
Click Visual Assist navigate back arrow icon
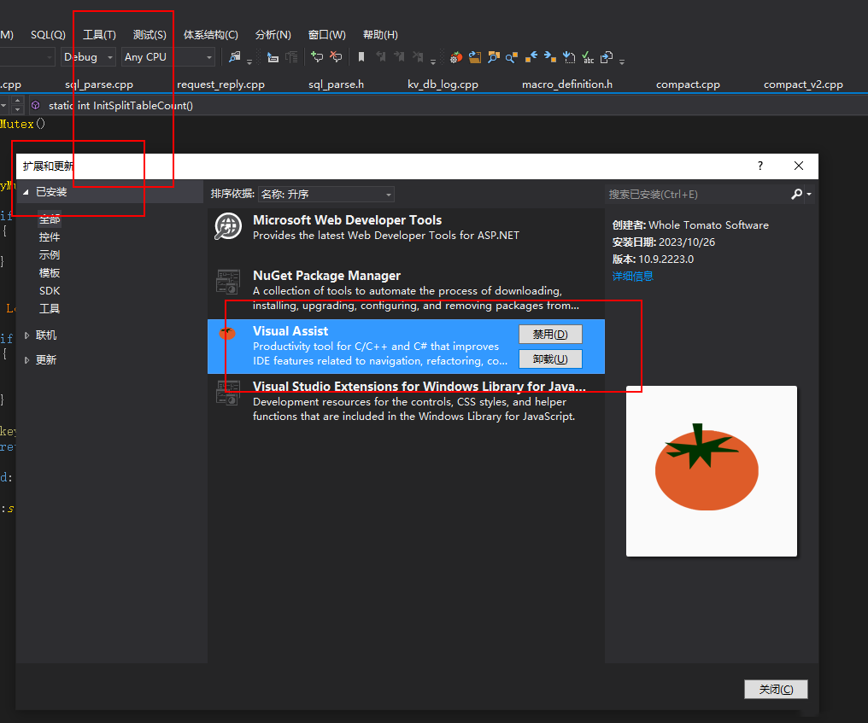531,57
